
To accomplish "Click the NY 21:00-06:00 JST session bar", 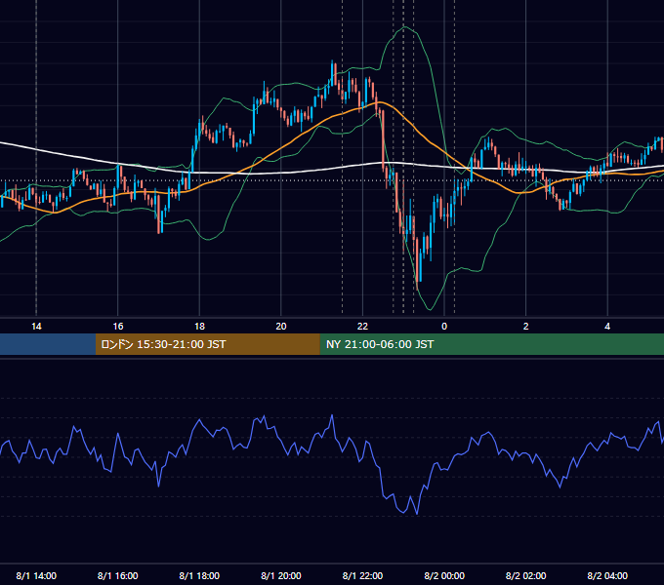I will point(491,344).
